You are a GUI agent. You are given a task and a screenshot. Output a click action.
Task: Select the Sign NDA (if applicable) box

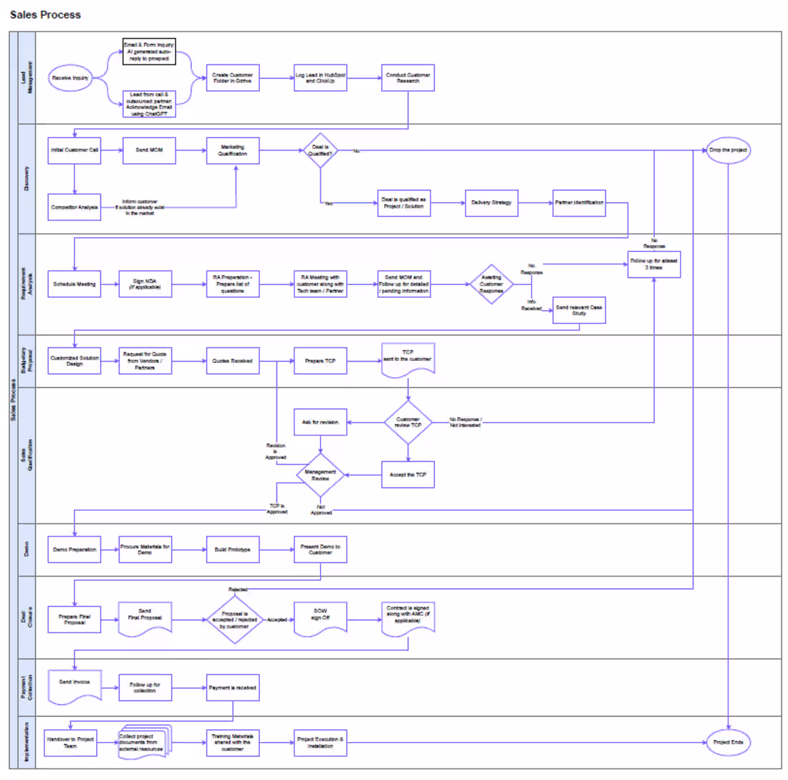pyautogui.click(x=145, y=284)
